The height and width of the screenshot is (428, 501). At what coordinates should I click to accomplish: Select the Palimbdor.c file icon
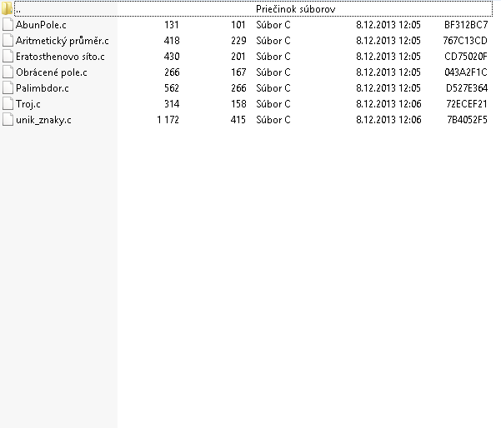[8, 88]
